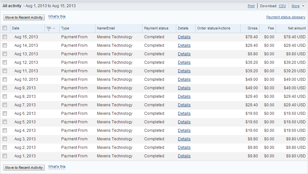
Task: Click the flag icon in the table header
Action: tap(49, 28)
